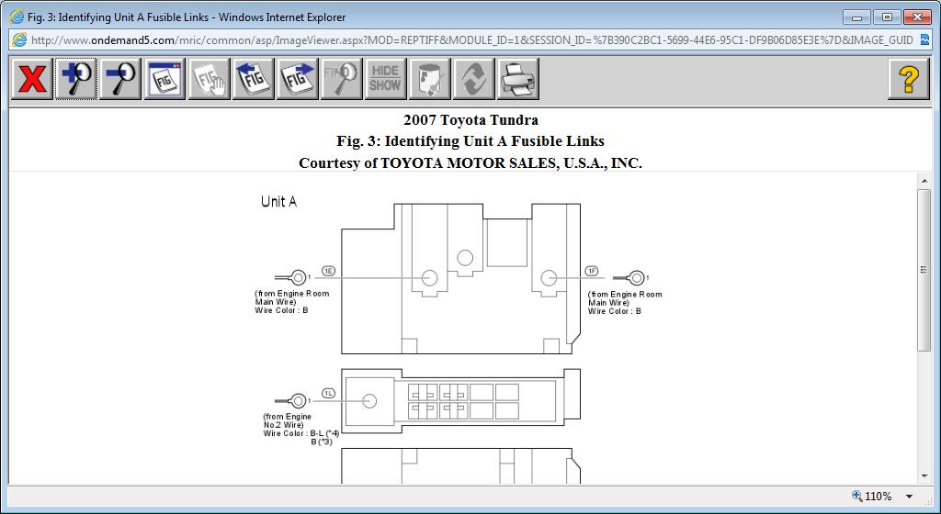Open help with the question mark

909,79
